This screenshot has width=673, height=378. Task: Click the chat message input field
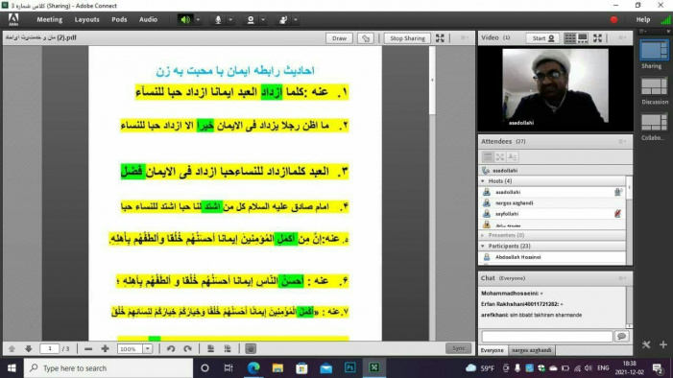tap(547, 337)
